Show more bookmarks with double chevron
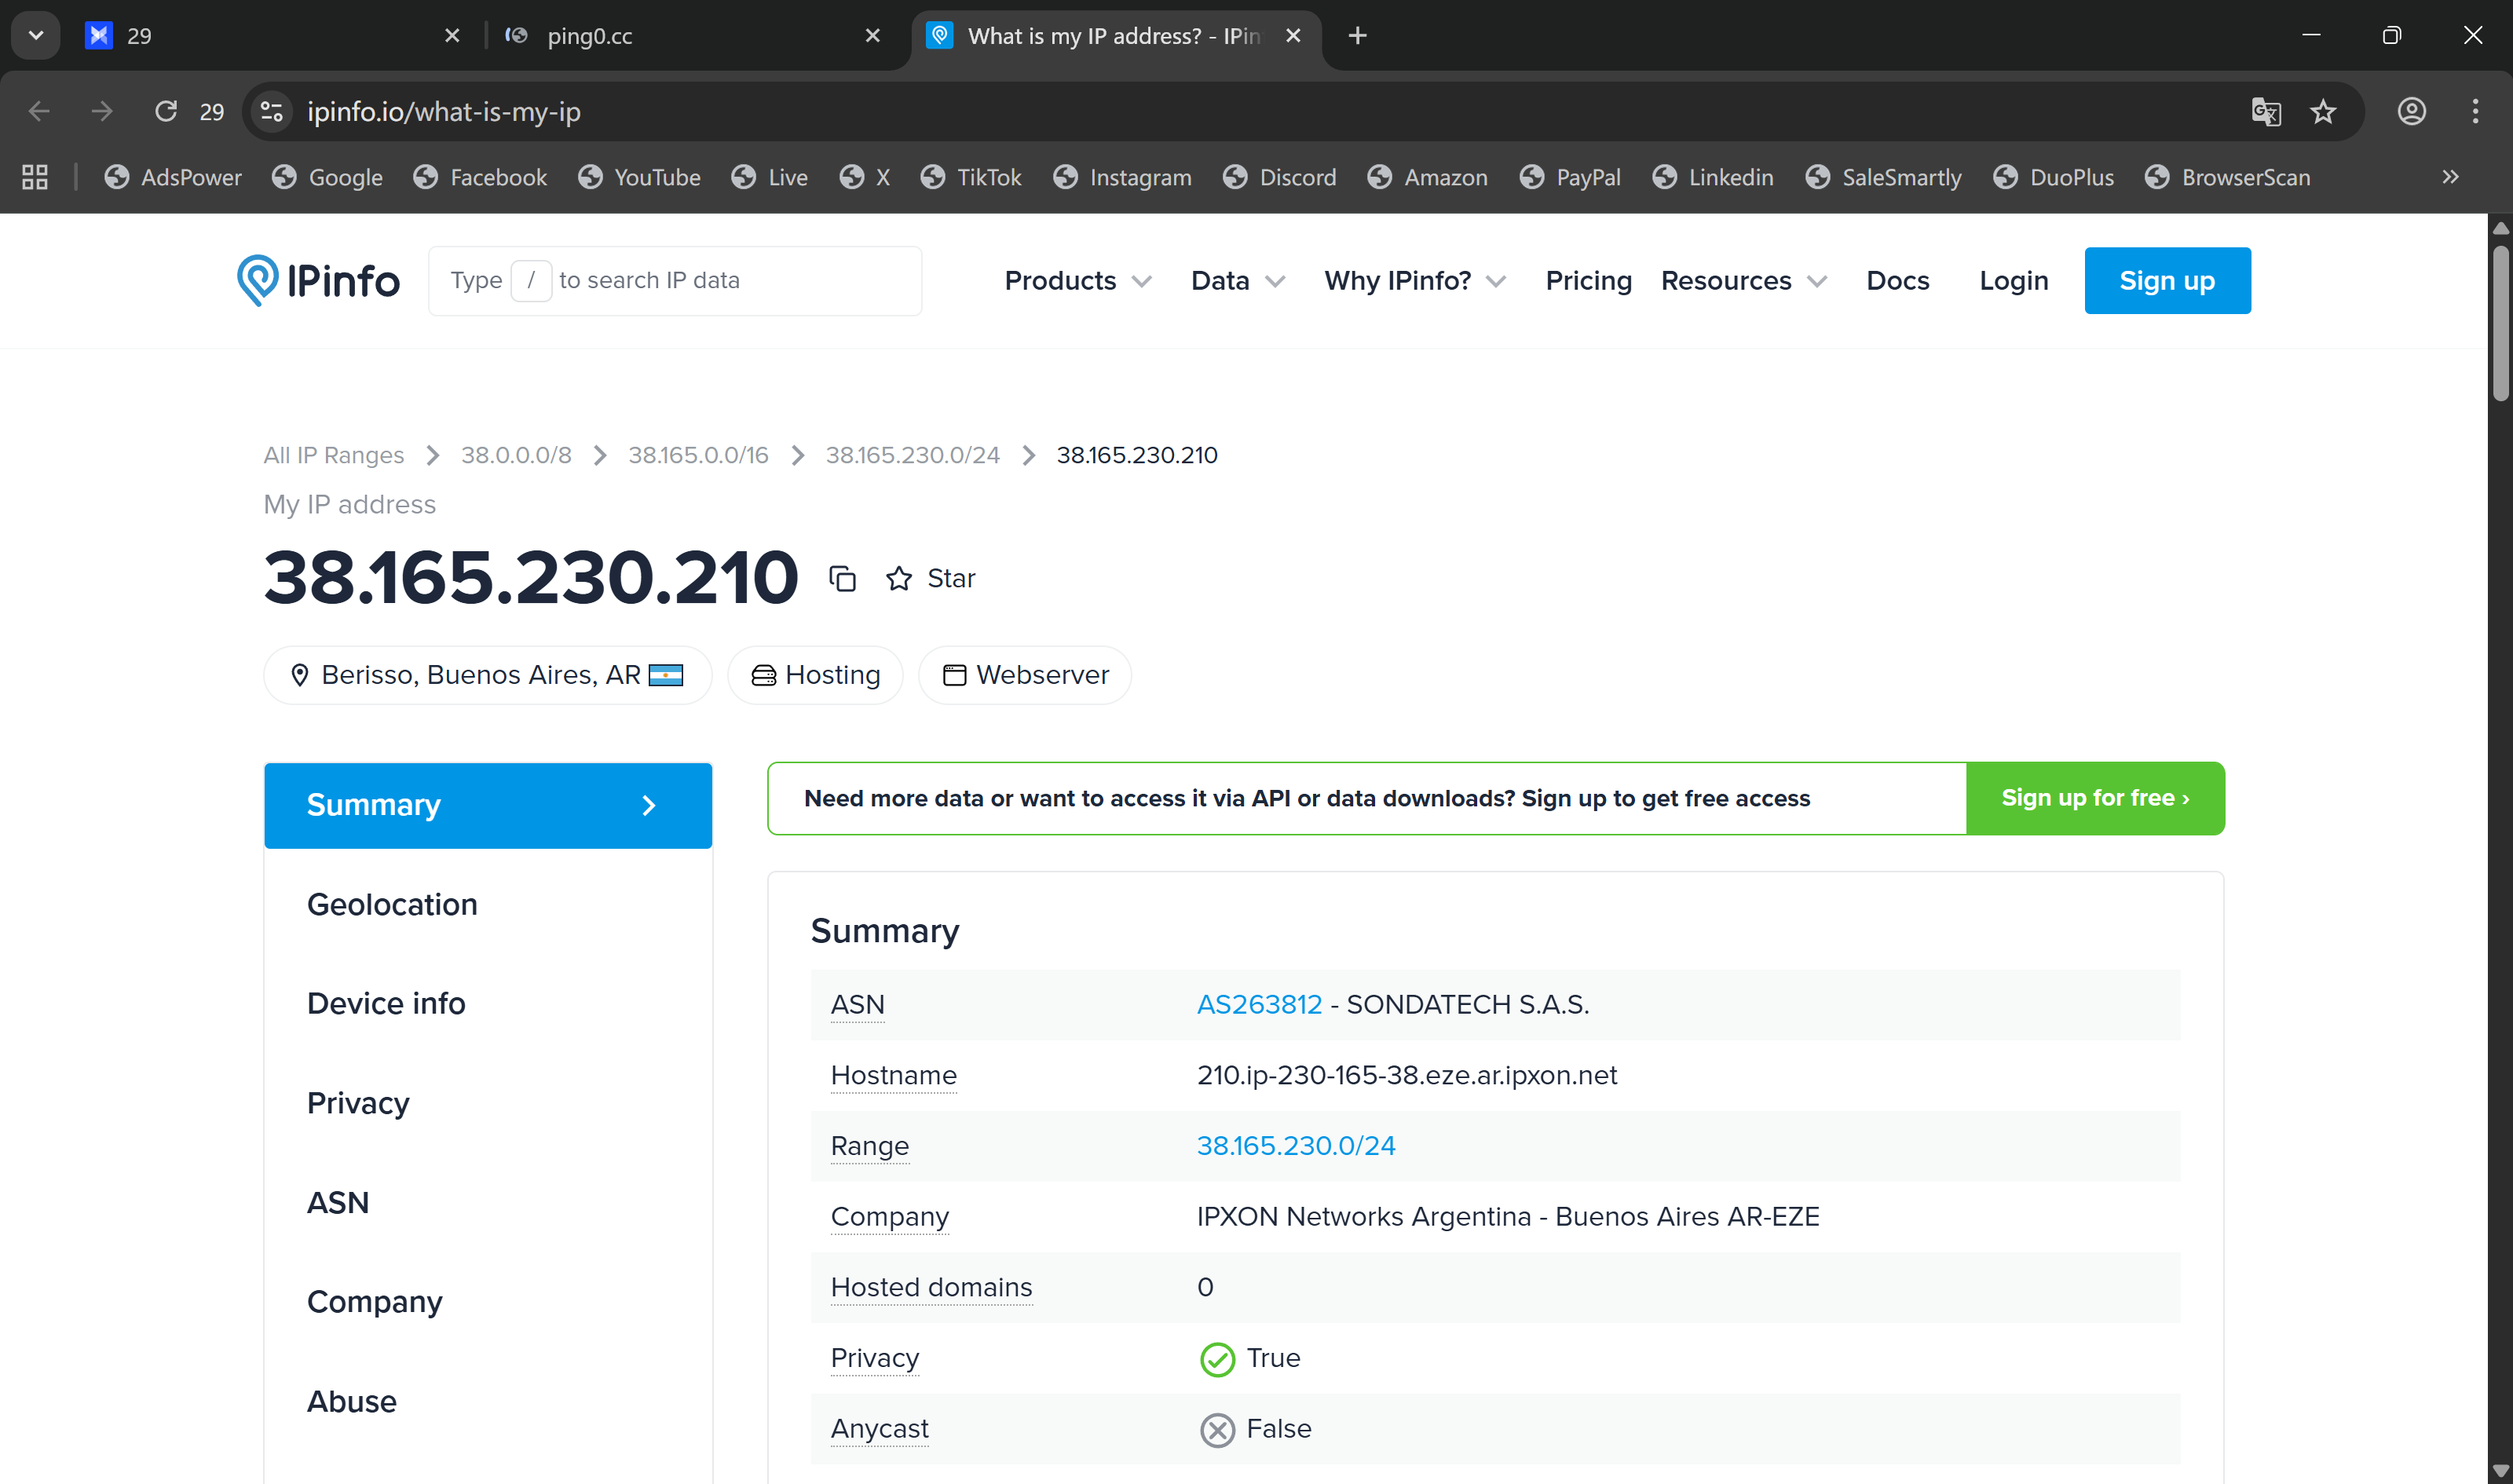 2449,177
